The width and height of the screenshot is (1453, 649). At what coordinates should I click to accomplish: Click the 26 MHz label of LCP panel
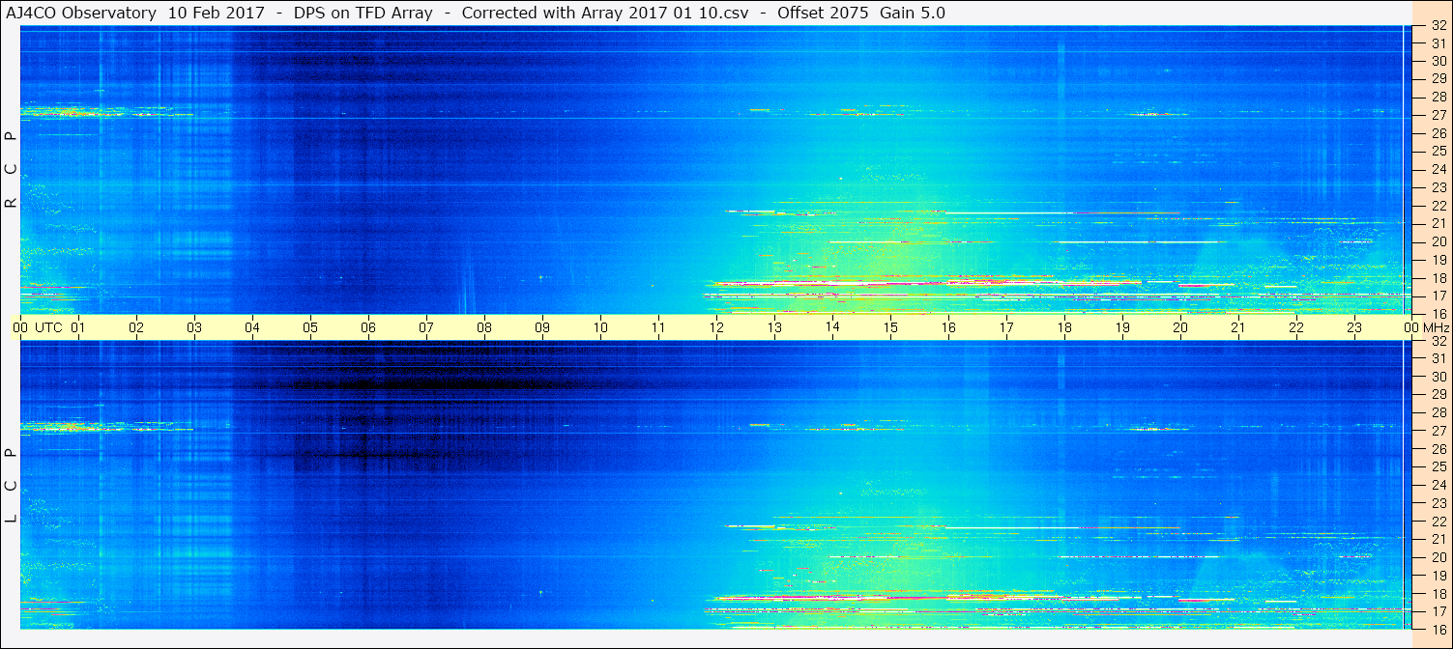pos(1438,449)
